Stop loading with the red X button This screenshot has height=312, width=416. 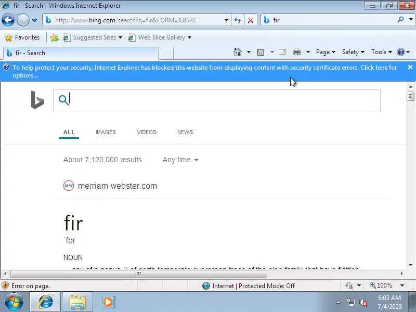coord(250,20)
